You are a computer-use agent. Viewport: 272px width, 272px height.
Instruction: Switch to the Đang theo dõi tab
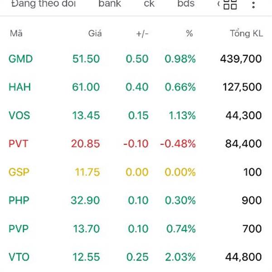pos(44,4)
